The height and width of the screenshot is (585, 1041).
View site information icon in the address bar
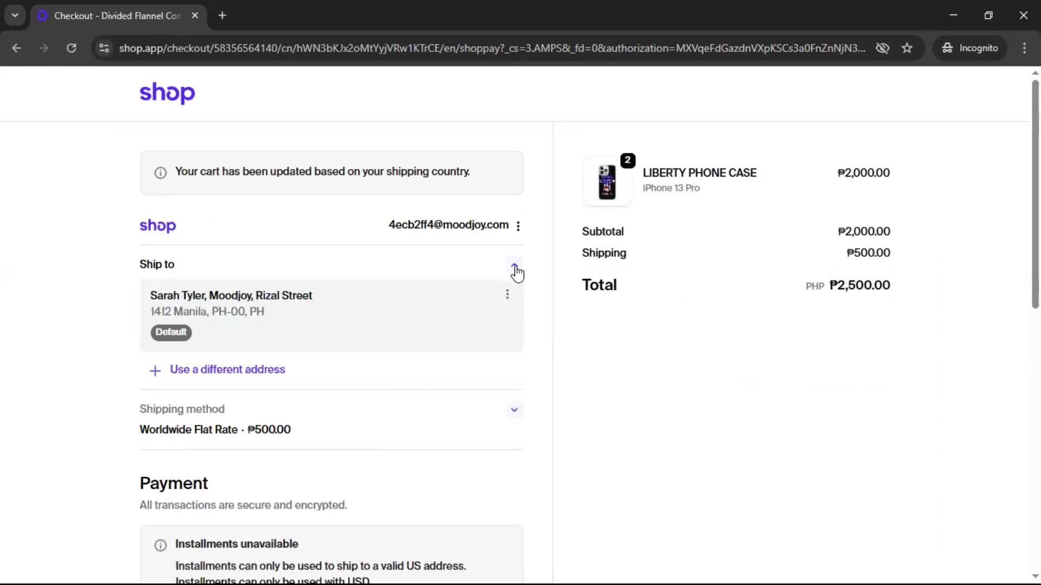(x=104, y=48)
